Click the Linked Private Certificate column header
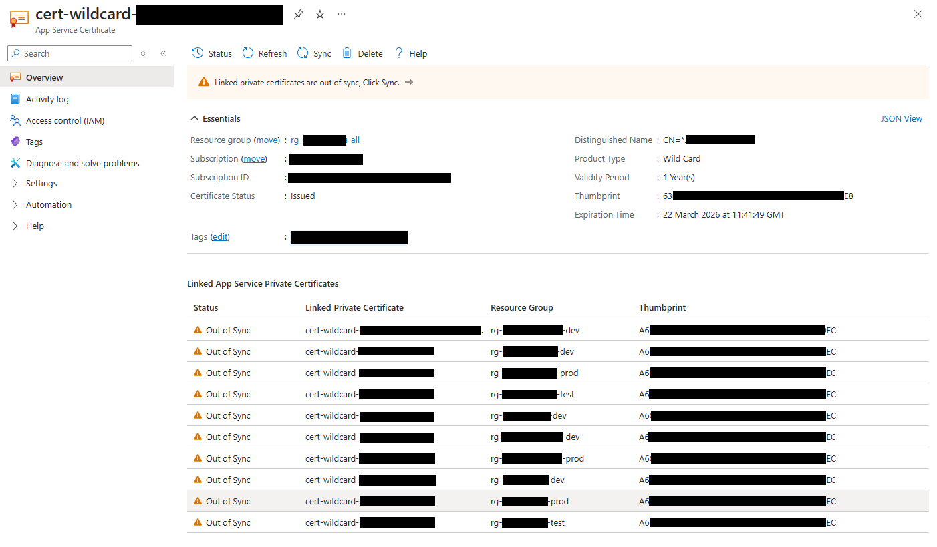 click(x=354, y=307)
